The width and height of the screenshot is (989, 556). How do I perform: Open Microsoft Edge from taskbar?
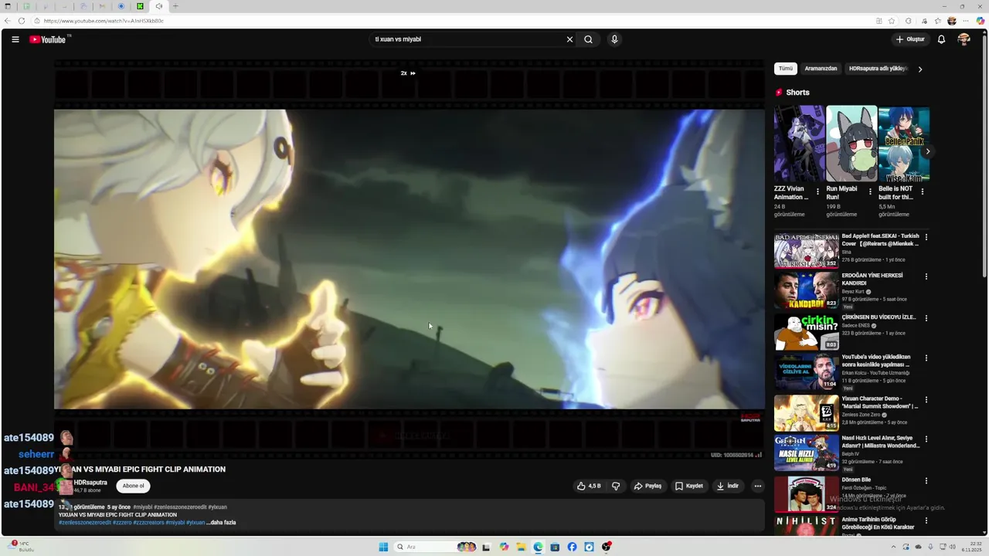point(539,547)
